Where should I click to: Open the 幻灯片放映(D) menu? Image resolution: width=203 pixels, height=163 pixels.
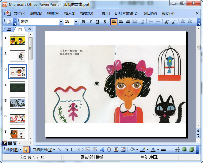127,13
